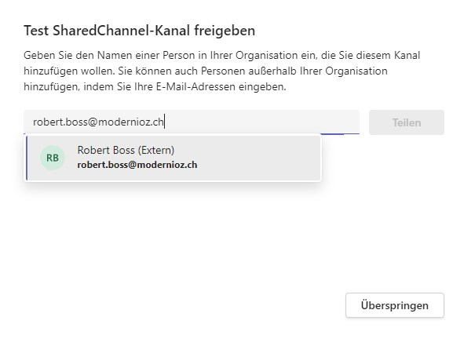Select the Robert Boss (Extern) suggestion

[174, 158]
